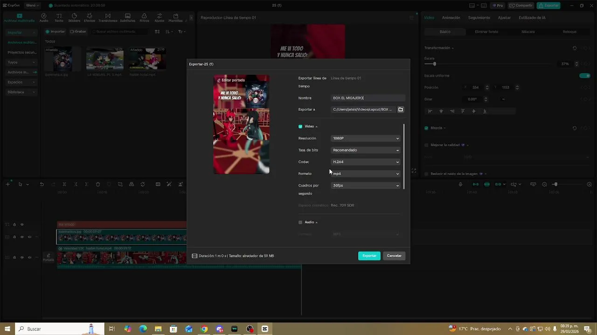Click Editar portada on the cover preview

coord(231,80)
